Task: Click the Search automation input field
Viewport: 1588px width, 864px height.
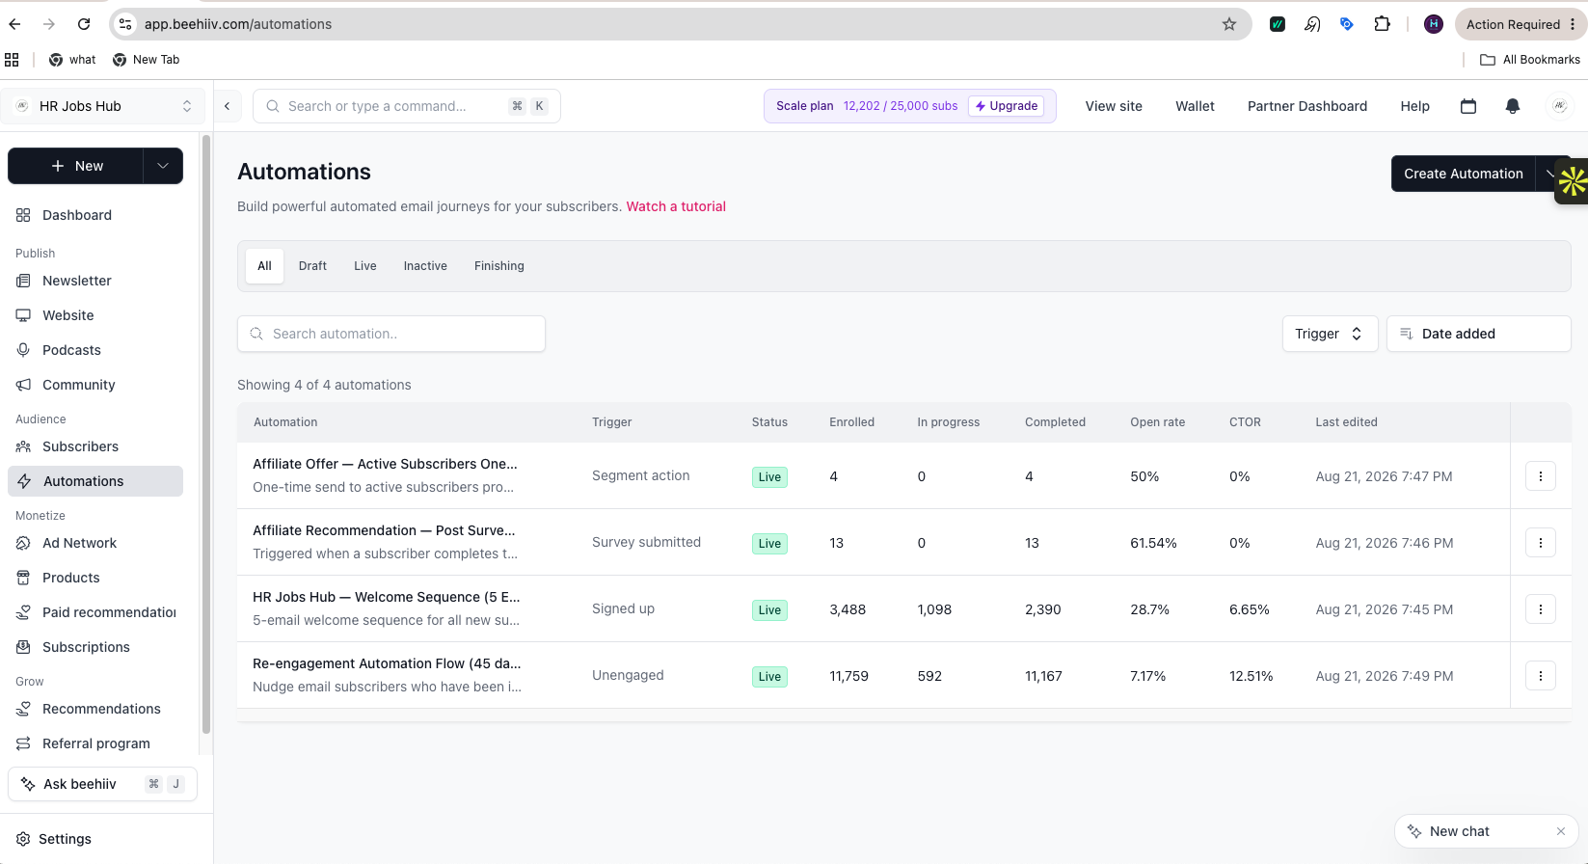Action: (x=391, y=334)
